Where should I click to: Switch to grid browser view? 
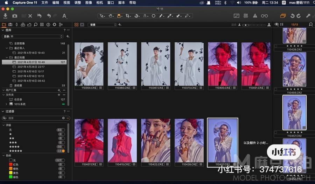[x=76, y=24]
